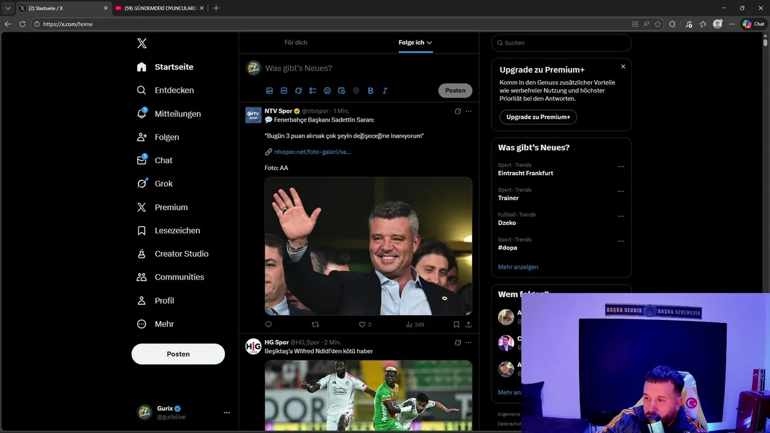Open the Chat messages section

click(155, 161)
